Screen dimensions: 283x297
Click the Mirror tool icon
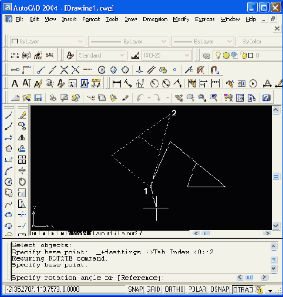click(x=22, y=137)
